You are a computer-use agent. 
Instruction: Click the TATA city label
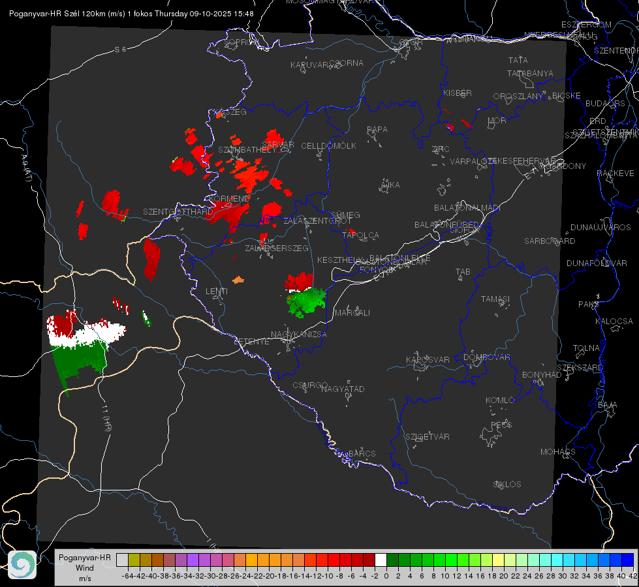[x=518, y=60]
